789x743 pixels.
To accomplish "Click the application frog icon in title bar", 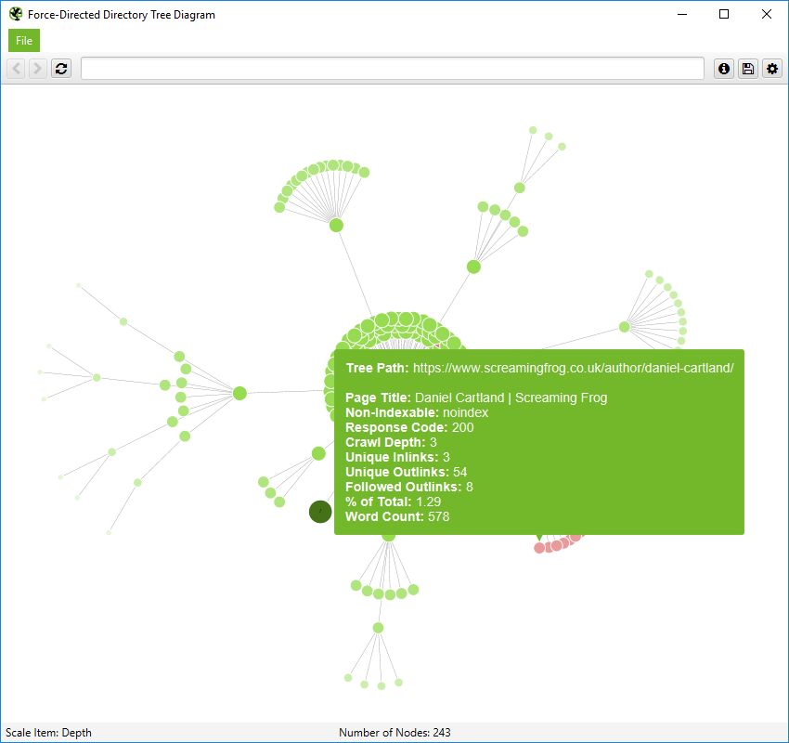I will (x=16, y=14).
